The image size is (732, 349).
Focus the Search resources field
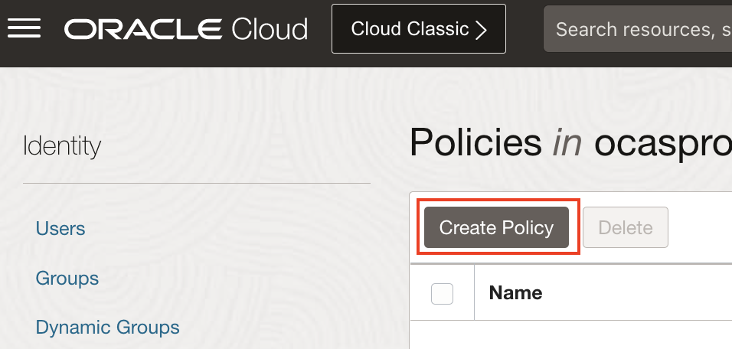[638, 29]
